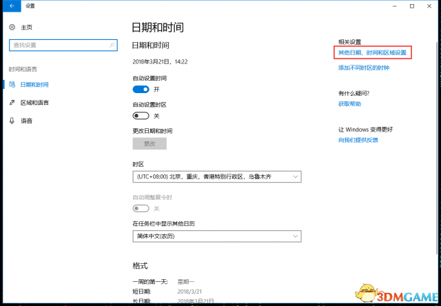Select the speech microphone icon
The image size is (441, 306).
[x=12, y=121]
